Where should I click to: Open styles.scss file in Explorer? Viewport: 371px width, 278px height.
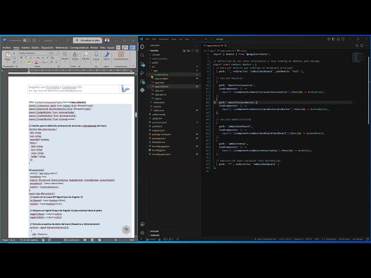pos(158,111)
